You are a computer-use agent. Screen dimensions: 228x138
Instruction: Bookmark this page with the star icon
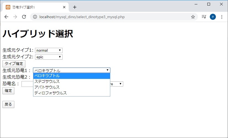coord(193,17)
